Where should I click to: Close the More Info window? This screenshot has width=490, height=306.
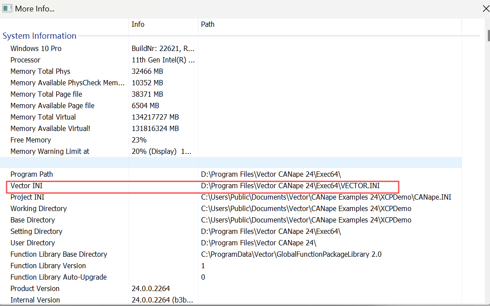pos(486,8)
